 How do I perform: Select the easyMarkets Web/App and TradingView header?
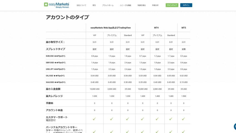pos(110,28)
